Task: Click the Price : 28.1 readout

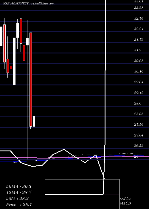Action: coord(19,204)
